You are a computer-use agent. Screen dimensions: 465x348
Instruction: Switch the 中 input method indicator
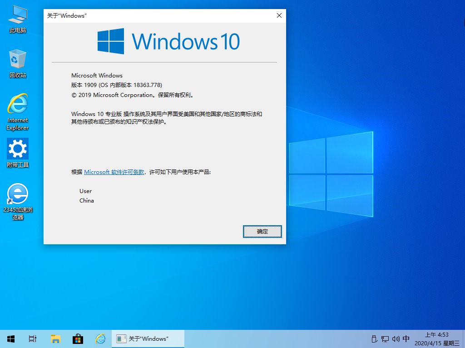pyautogui.click(x=406, y=338)
